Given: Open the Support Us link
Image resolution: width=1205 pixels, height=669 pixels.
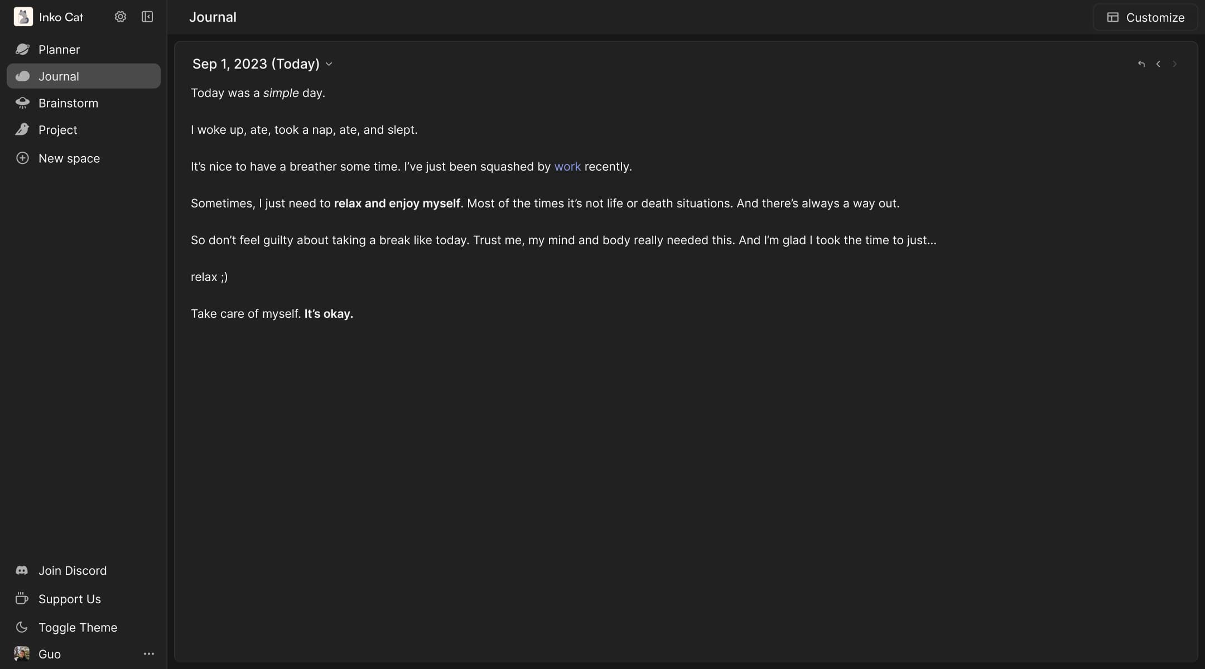Looking at the screenshot, I should pos(69,599).
